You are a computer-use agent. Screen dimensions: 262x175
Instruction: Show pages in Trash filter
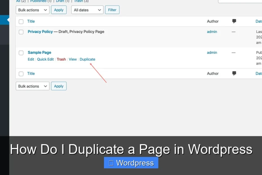click(79, 1)
